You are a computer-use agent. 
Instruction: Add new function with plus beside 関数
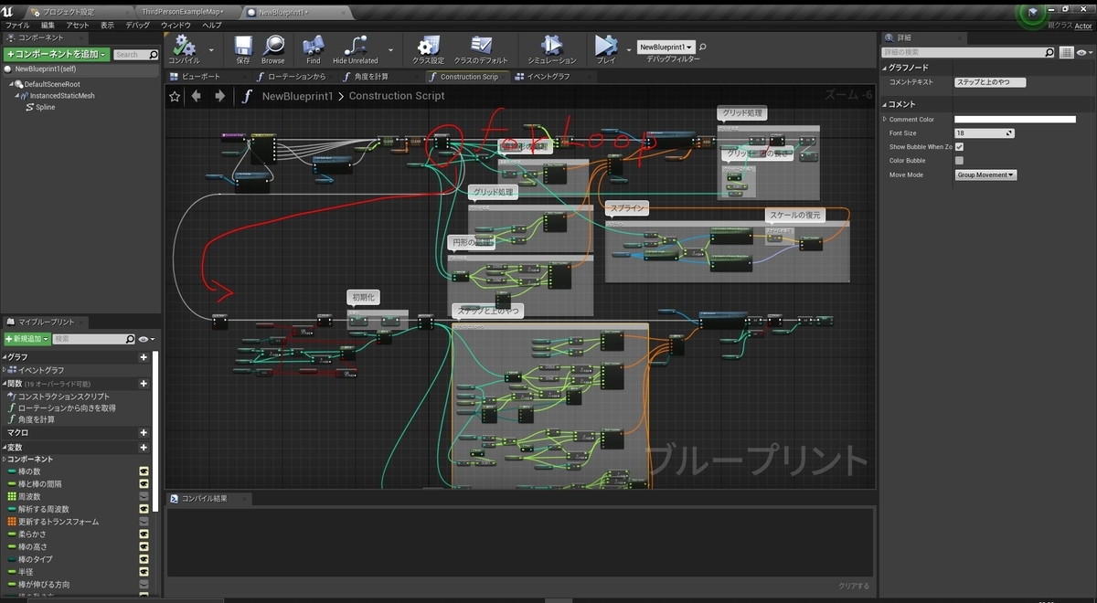click(x=144, y=384)
